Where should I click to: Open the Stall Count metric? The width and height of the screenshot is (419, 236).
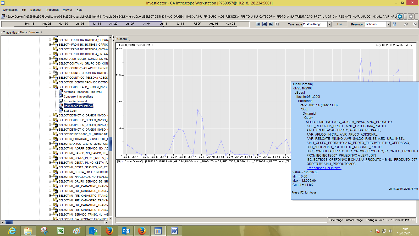click(x=70, y=111)
